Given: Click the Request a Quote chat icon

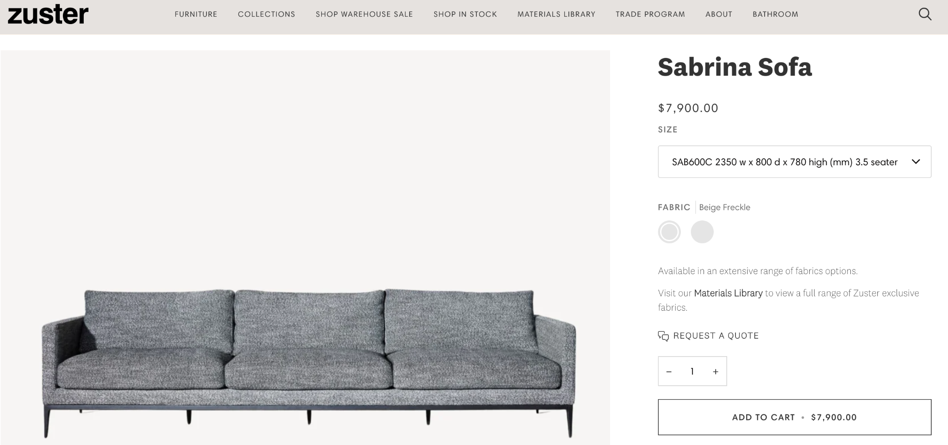Looking at the screenshot, I should [x=663, y=336].
